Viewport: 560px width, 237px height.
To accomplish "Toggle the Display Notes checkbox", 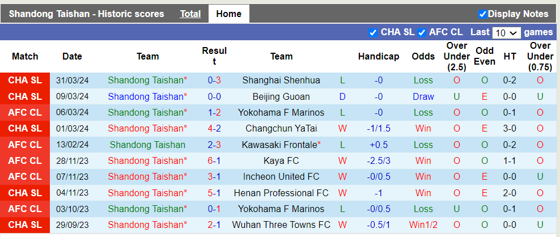I will tap(482, 14).
